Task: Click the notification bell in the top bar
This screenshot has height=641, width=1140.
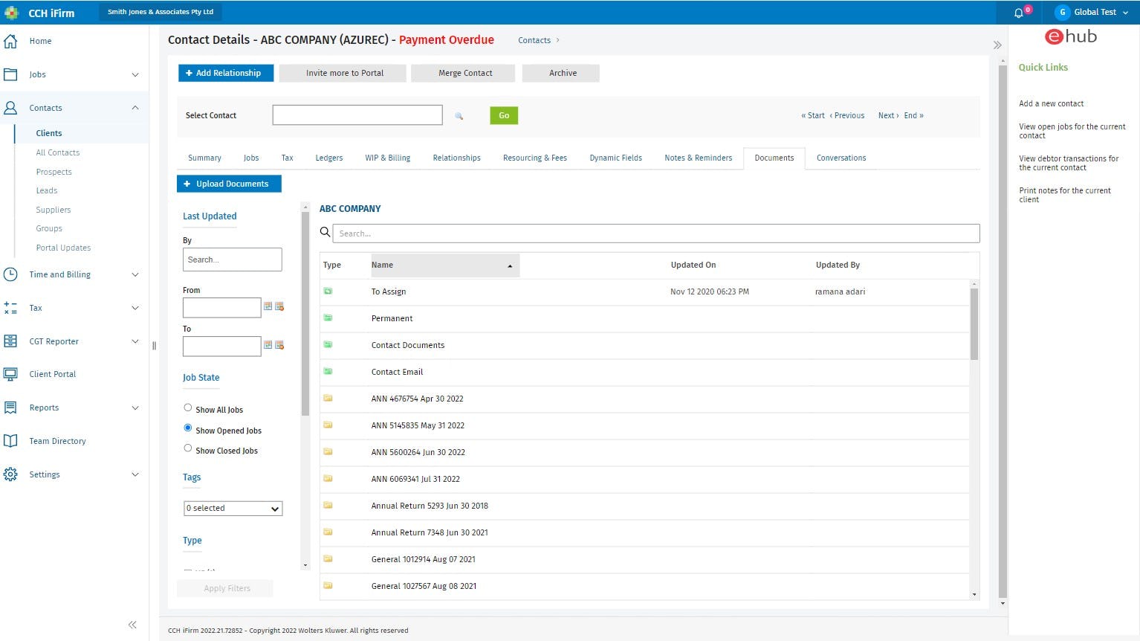Action: click(1018, 12)
